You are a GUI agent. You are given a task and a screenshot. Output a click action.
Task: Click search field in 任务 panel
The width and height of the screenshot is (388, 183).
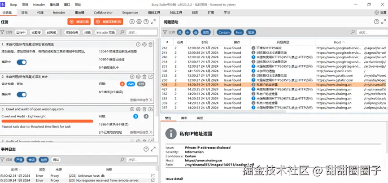click(142, 32)
